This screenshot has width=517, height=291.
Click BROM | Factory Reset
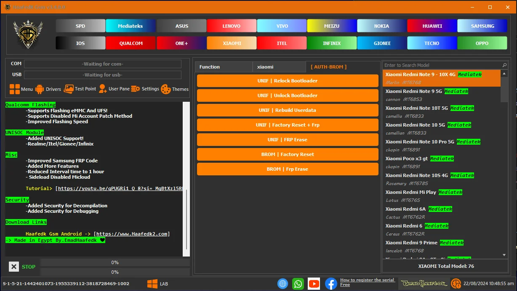288,154
